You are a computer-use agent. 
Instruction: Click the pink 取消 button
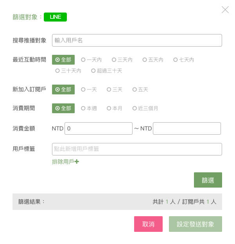coord(148,224)
